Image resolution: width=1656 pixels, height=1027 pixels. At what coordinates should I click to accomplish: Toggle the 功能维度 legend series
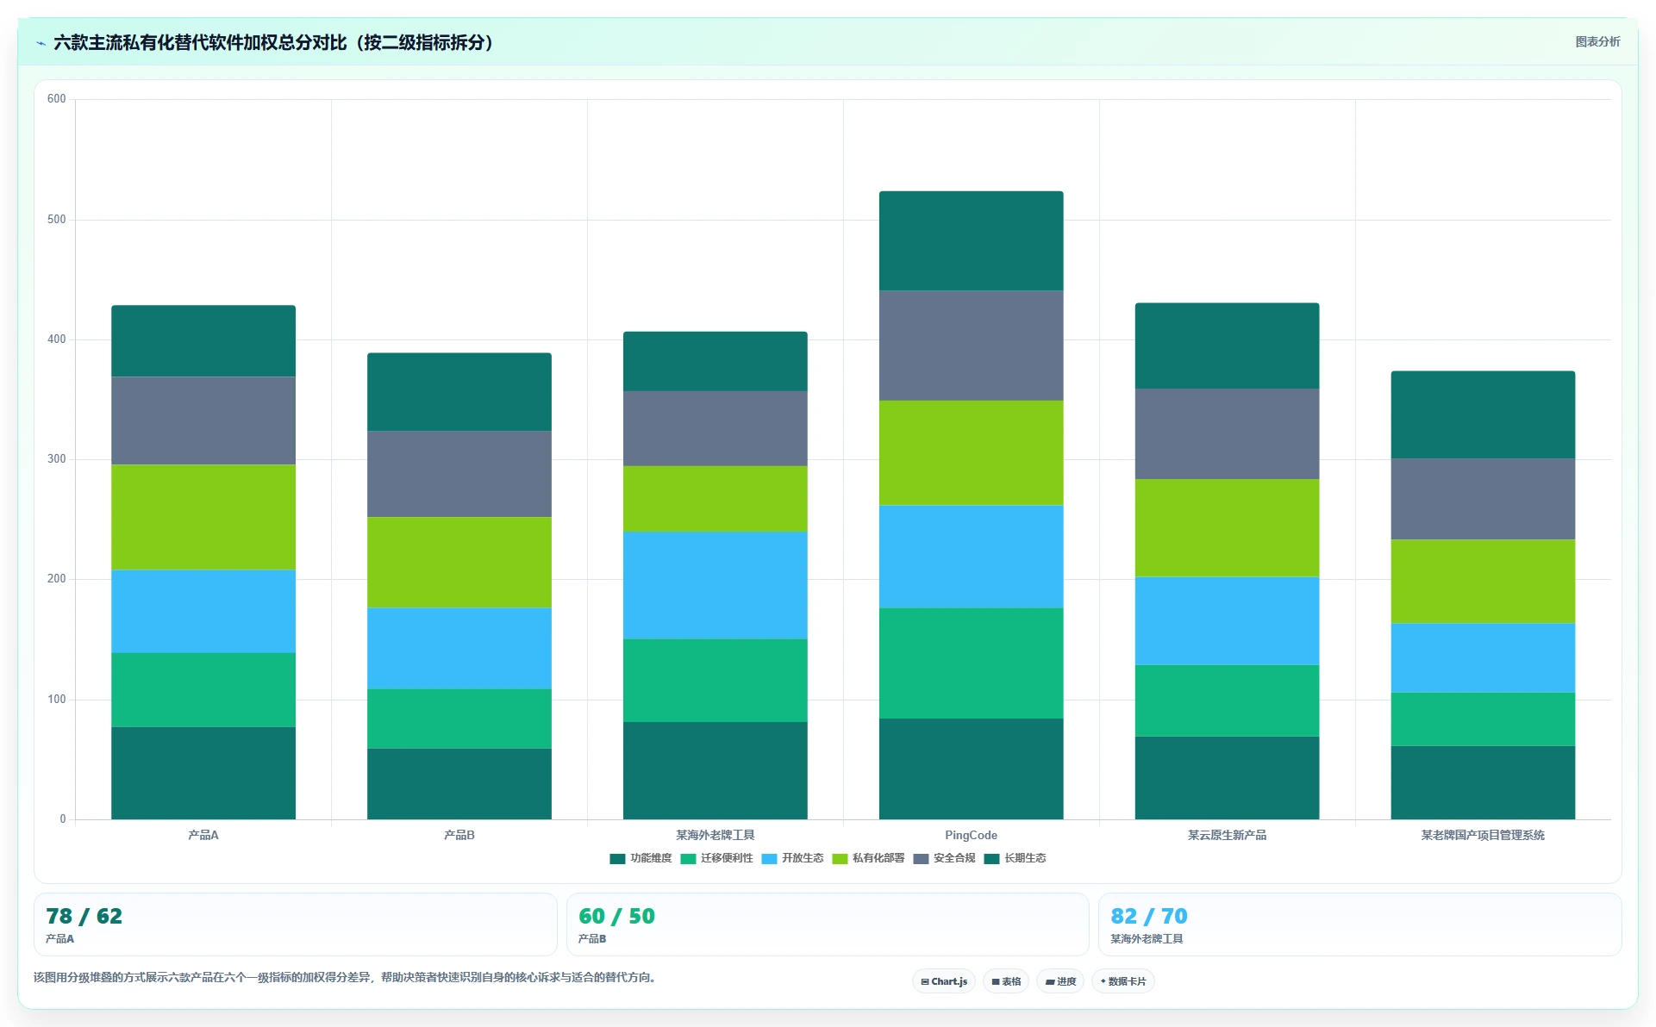641,858
